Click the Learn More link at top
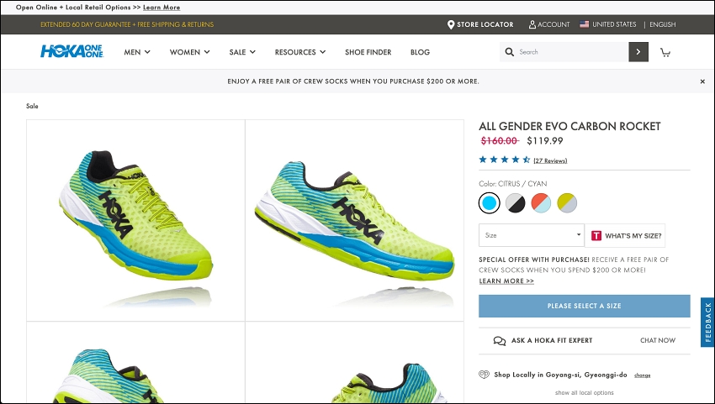Viewport: 715px width, 404px height. click(162, 8)
